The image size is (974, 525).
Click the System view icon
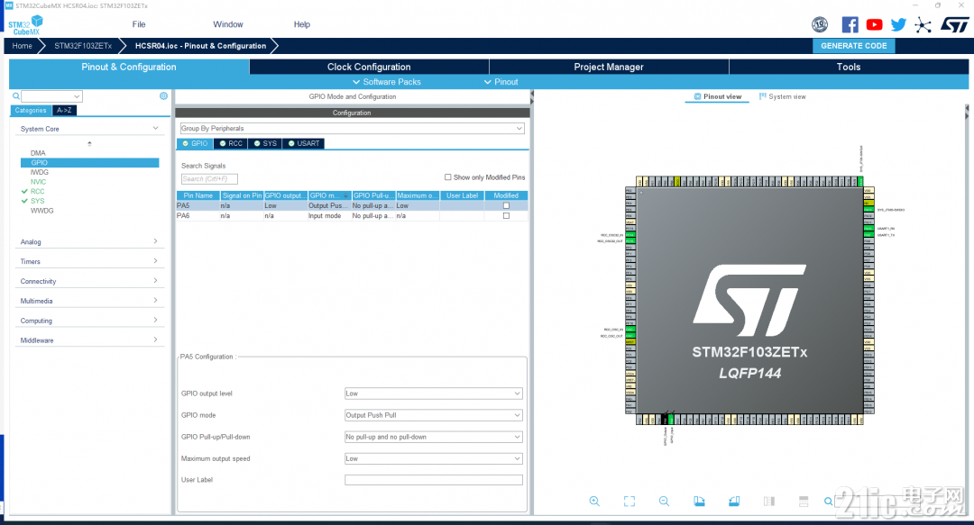click(x=763, y=97)
